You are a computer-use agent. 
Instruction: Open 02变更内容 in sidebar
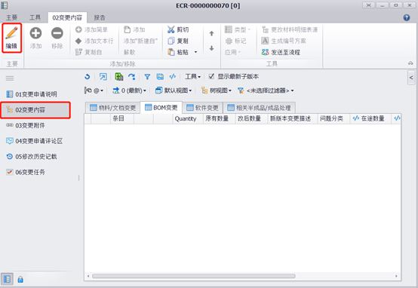(35, 110)
